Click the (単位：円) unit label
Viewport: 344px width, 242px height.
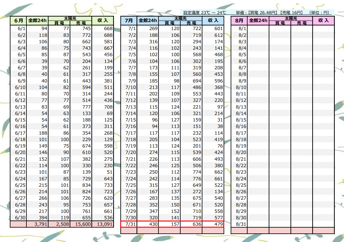click(x=319, y=13)
